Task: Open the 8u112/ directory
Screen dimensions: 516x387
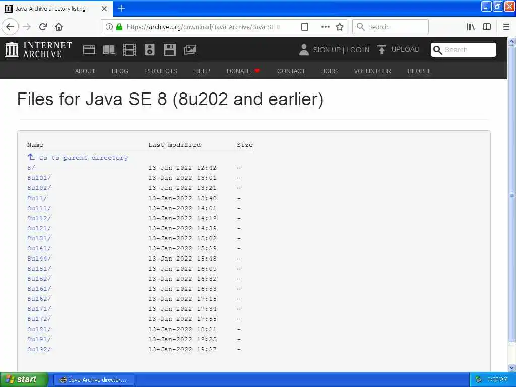Action: 39,218
